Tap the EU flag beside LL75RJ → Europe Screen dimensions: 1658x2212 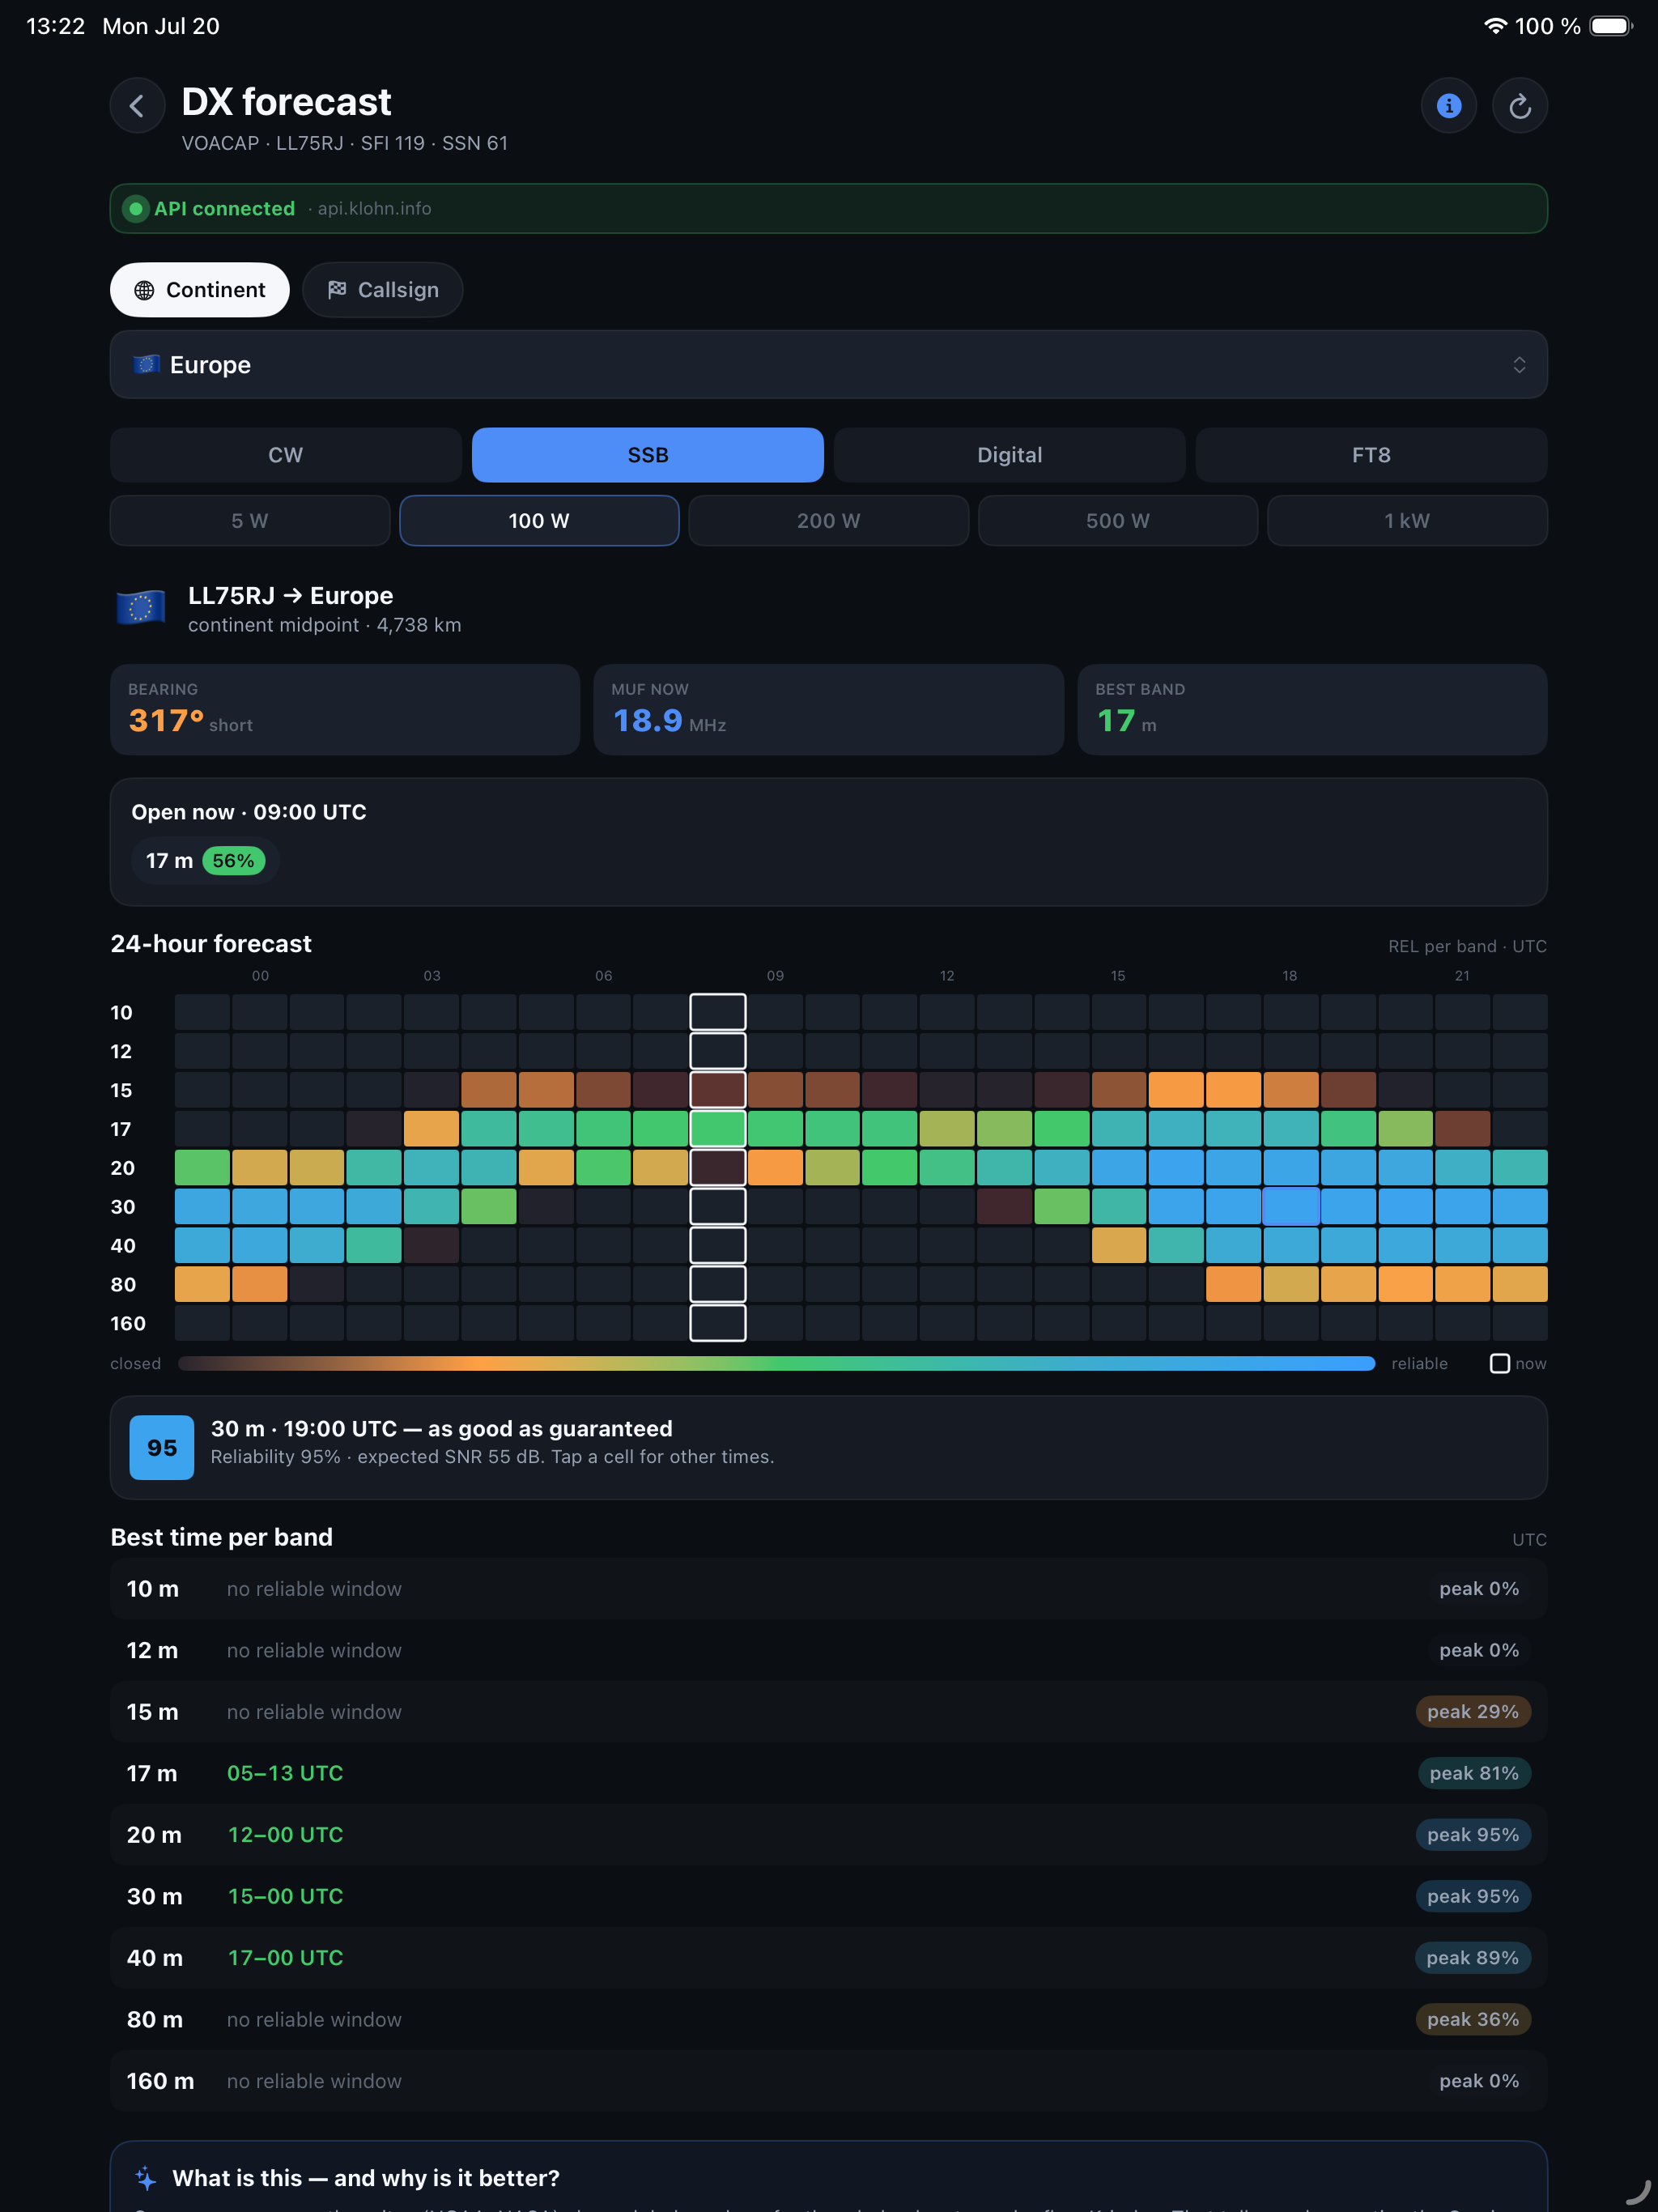(141, 607)
